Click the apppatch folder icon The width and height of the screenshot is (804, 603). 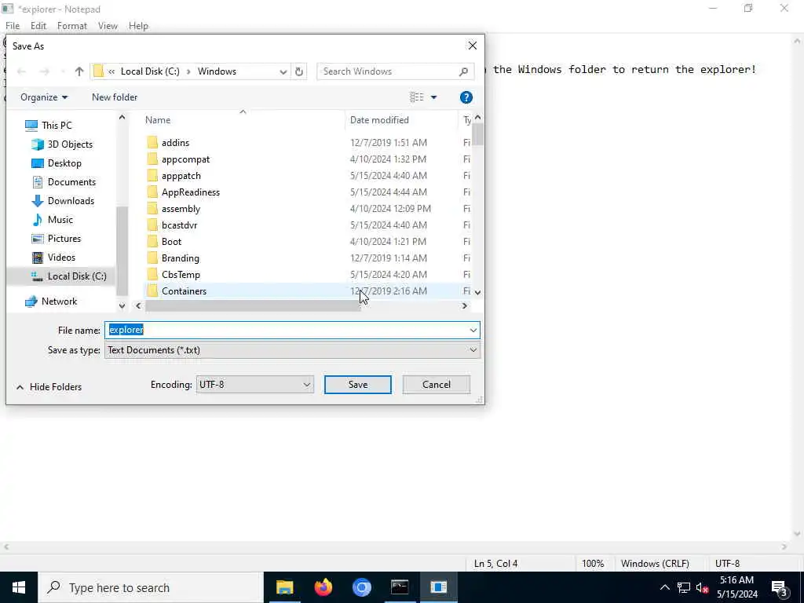coord(152,175)
